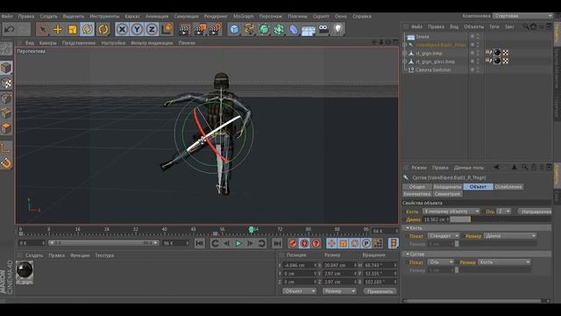This screenshot has height=316, width=561.
Task: Switch to the Координаты tab
Action: point(448,187)
